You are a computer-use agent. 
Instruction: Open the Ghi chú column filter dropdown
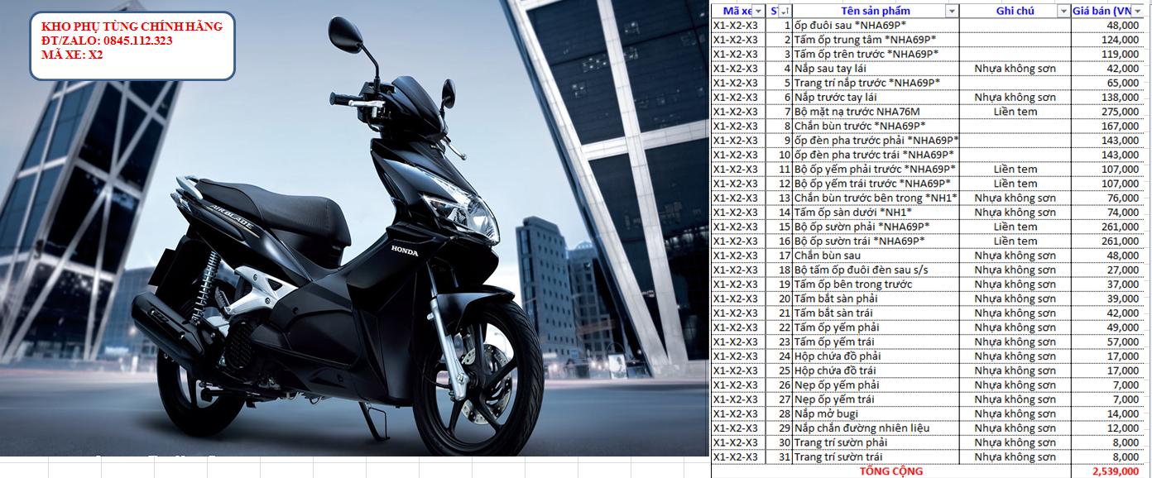click(1063, 12)
